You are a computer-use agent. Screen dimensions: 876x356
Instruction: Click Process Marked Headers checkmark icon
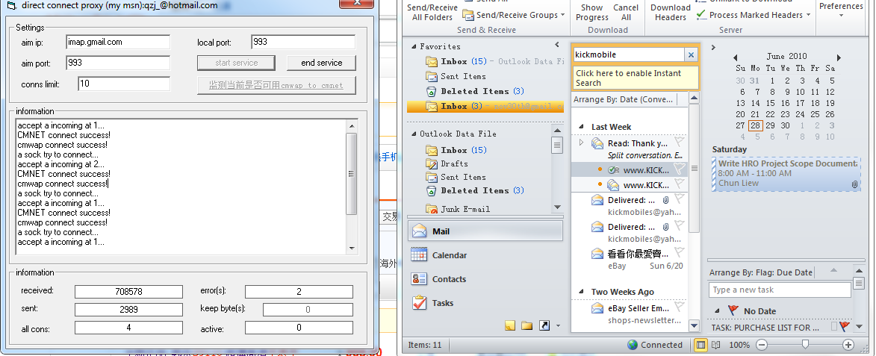coord(701,15)
